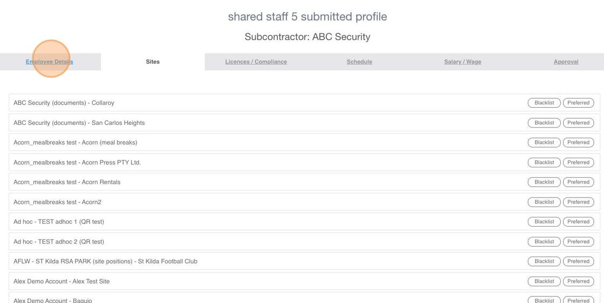Go to the Salary / Wage tab
This screenshot has width=604, height=303.
pyautogui.click(x=462, y=61)
